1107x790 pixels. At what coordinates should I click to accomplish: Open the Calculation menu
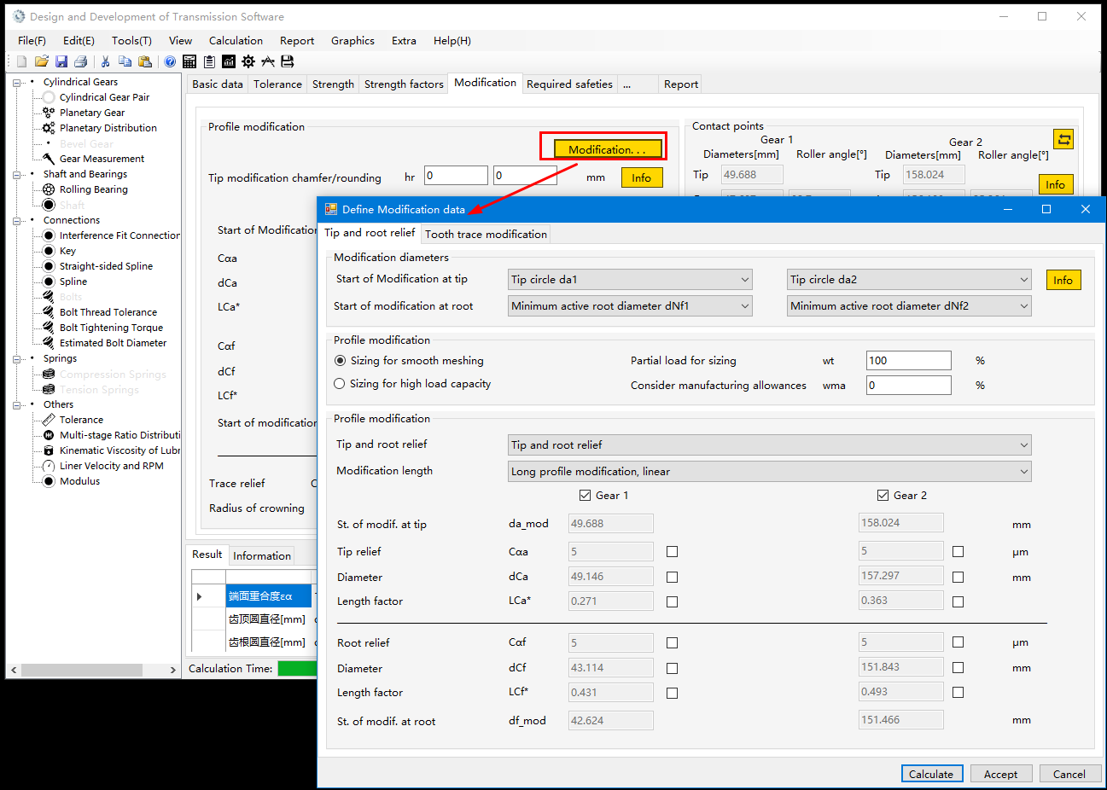pyautogui.click(x=236, y=41)
